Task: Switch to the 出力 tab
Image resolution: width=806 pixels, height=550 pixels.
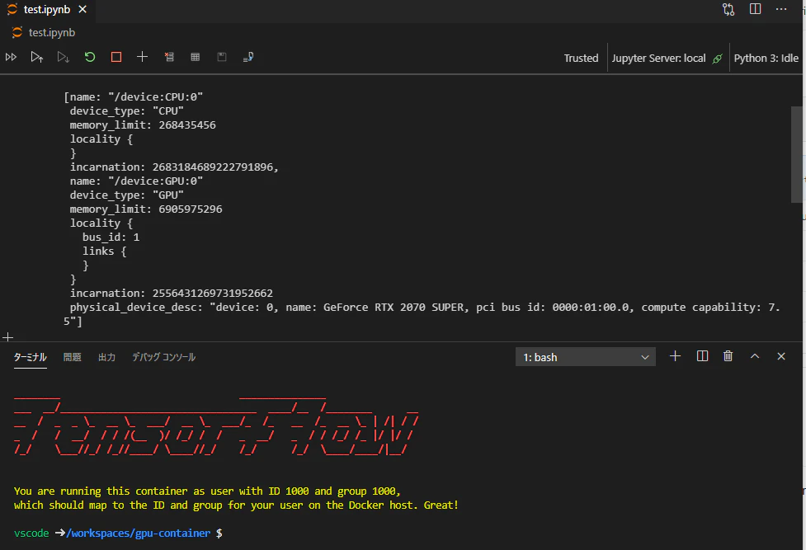Action: pyautogui.click(x=106, y=357)
